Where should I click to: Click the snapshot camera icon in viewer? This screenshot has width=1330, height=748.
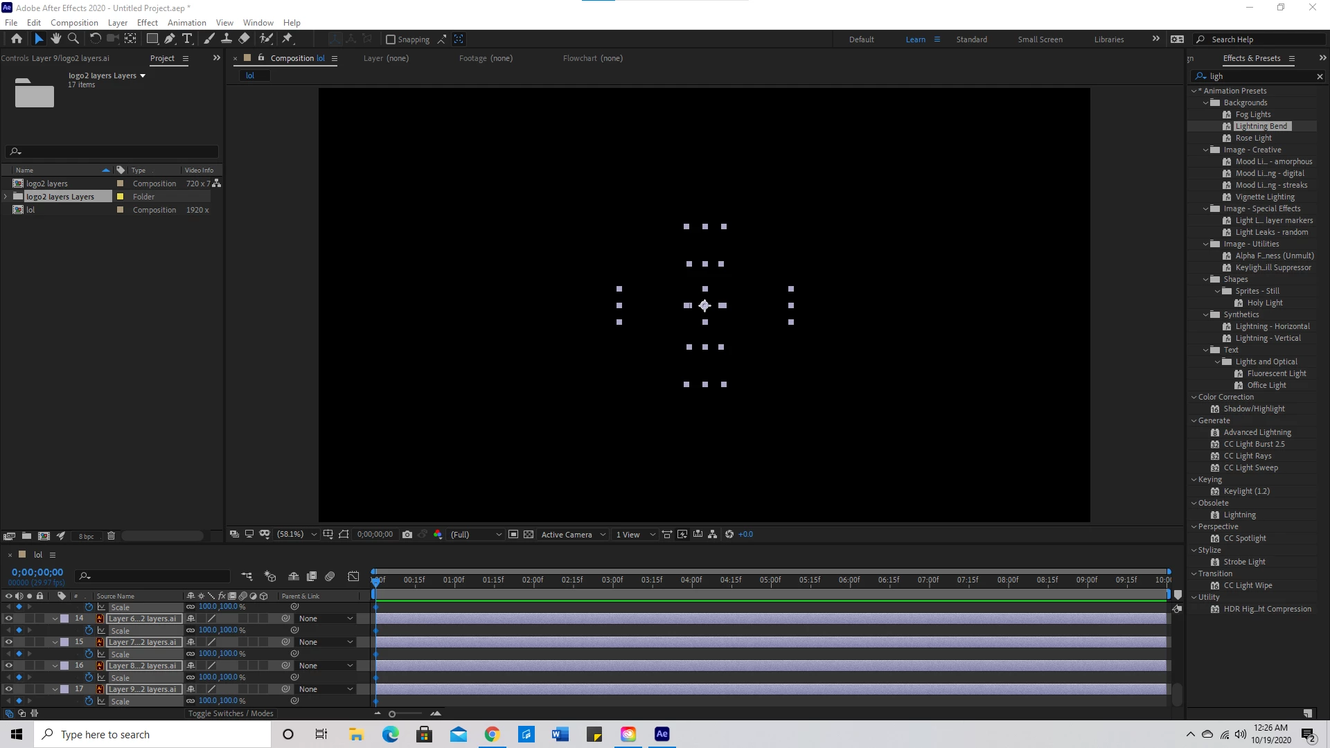pyautogui.click(x=407, y=535)
